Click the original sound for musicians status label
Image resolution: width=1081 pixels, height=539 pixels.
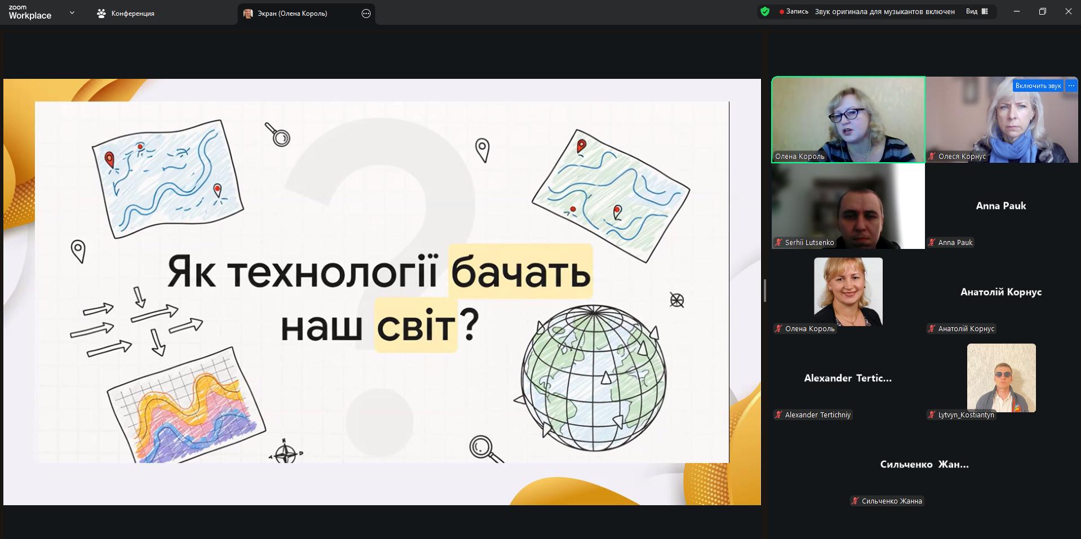coord(884,11)
